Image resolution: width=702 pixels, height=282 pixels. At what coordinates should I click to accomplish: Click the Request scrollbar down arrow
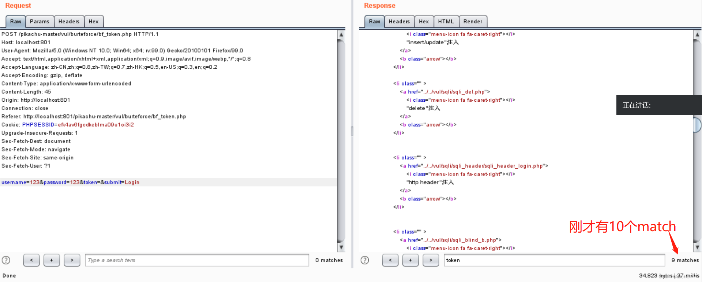pos(341,247)
